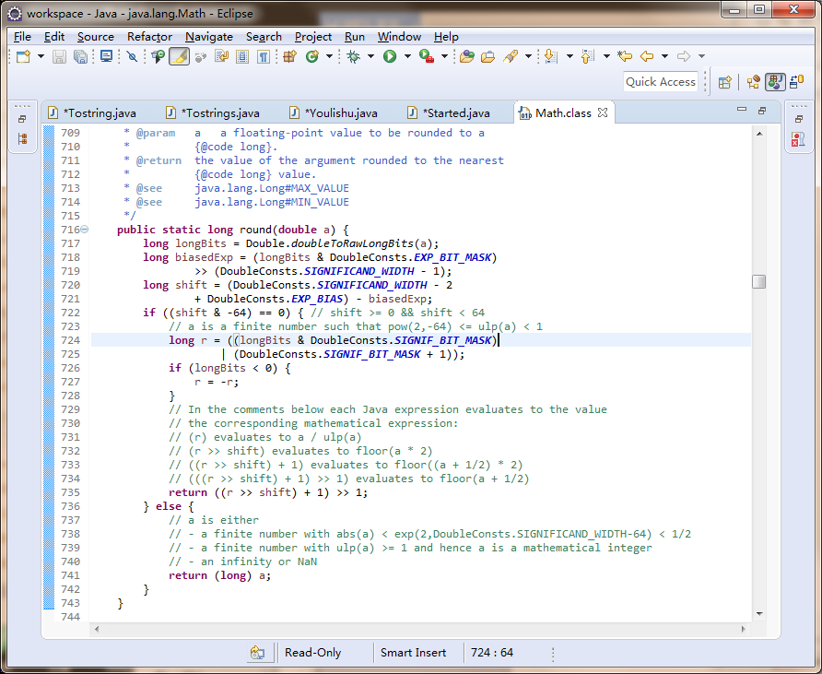The width and height of the screenshot is (822, 674).
Task: Toggle Show Whitespace Characters pilcrow icon
Action: point(264,56)
